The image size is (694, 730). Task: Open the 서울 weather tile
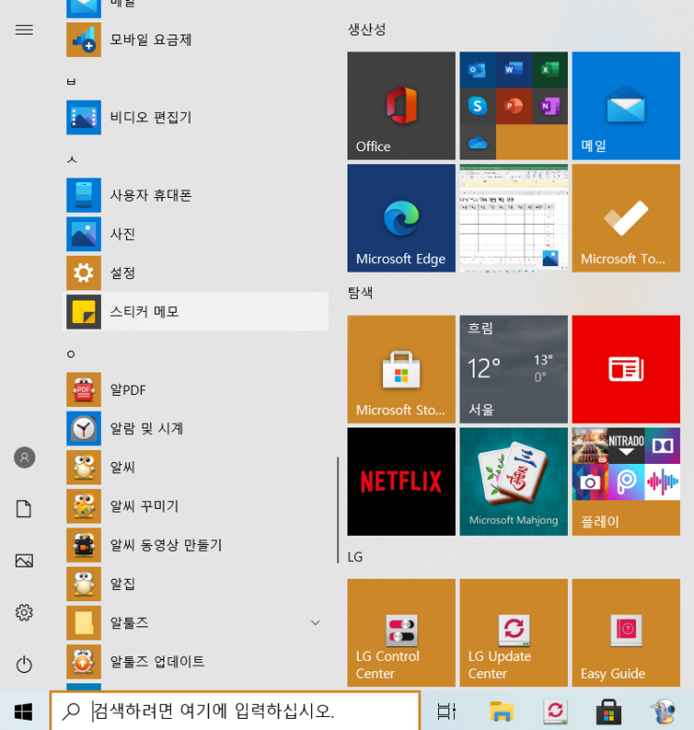click(514, 369)
